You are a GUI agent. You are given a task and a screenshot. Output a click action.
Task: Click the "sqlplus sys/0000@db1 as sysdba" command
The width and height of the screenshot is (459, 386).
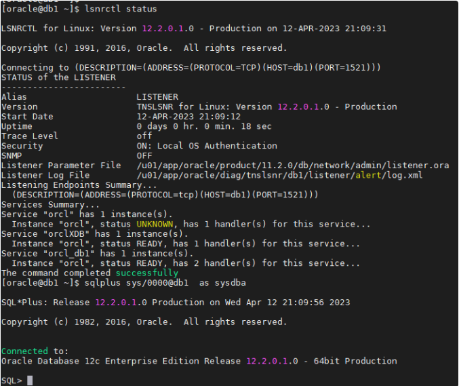tap(165, 283)
